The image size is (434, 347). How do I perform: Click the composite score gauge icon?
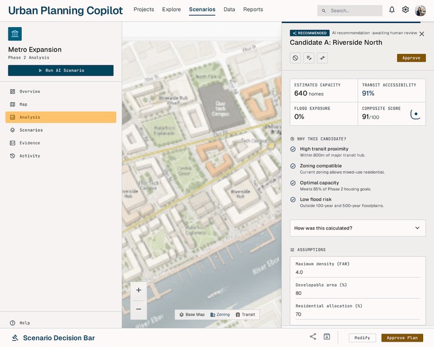(415, 114)
